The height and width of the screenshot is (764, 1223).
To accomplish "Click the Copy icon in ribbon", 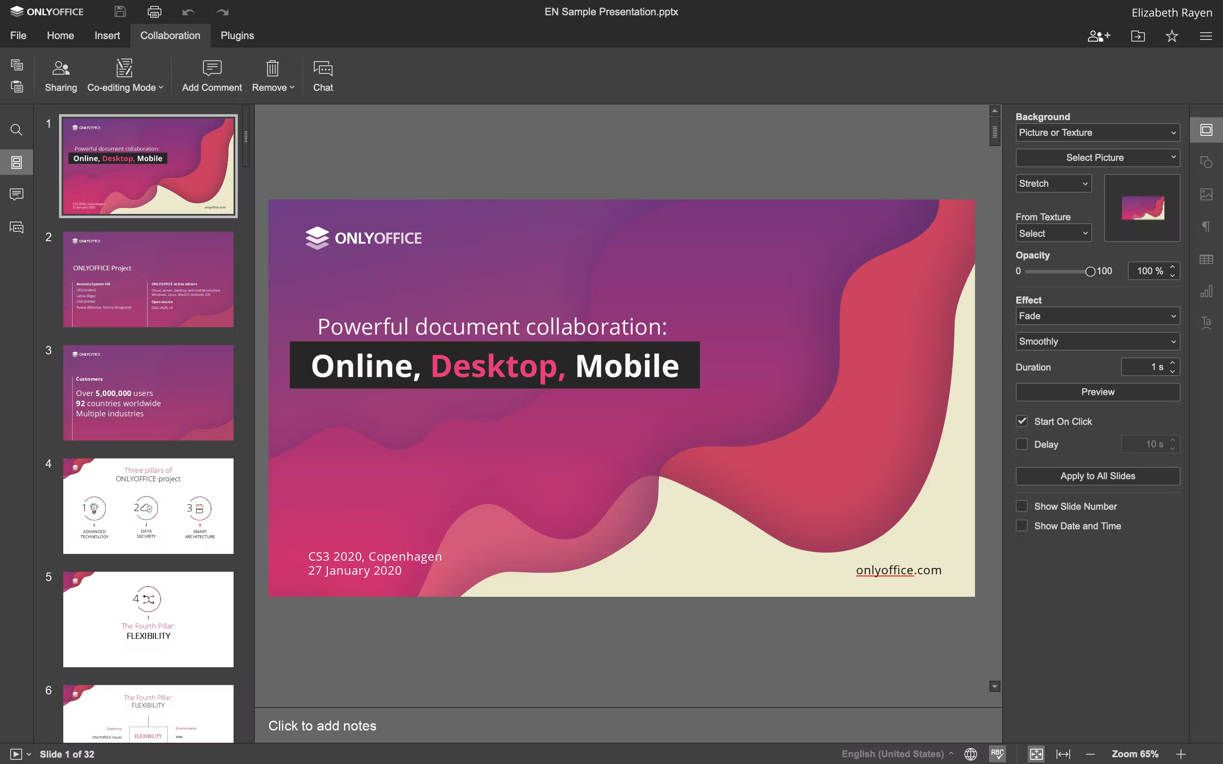I will click(17, 65).
